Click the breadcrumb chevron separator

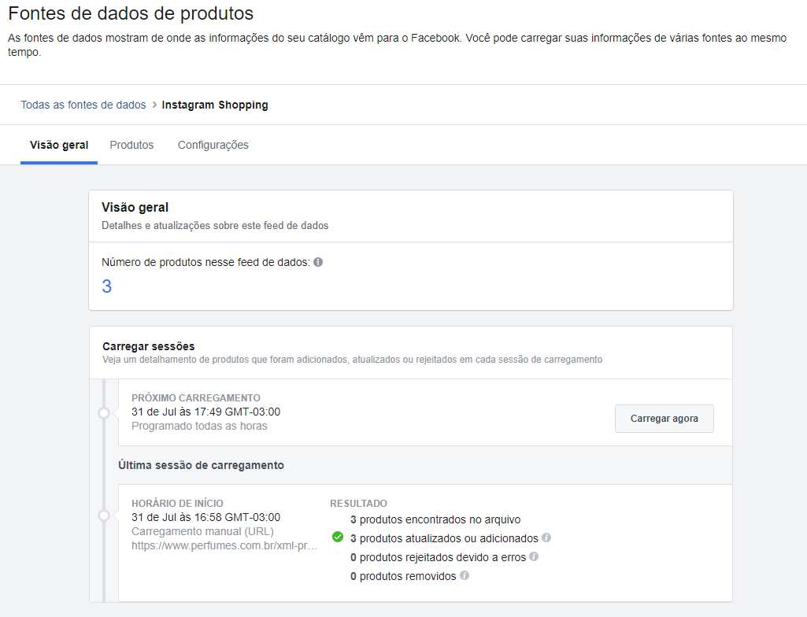[154, 105]
